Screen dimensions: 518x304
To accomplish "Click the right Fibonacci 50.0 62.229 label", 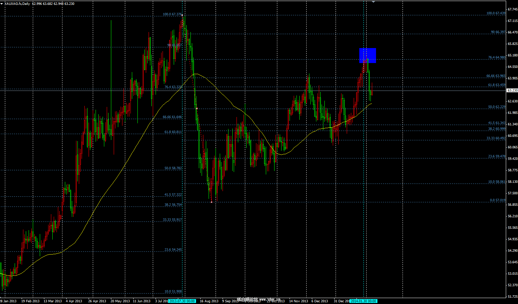I will (x=496, y=107).
